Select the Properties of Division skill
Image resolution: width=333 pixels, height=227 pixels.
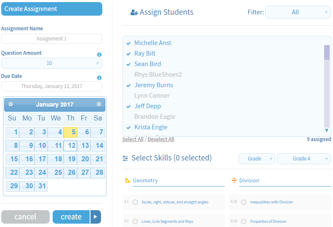[244, 222]
